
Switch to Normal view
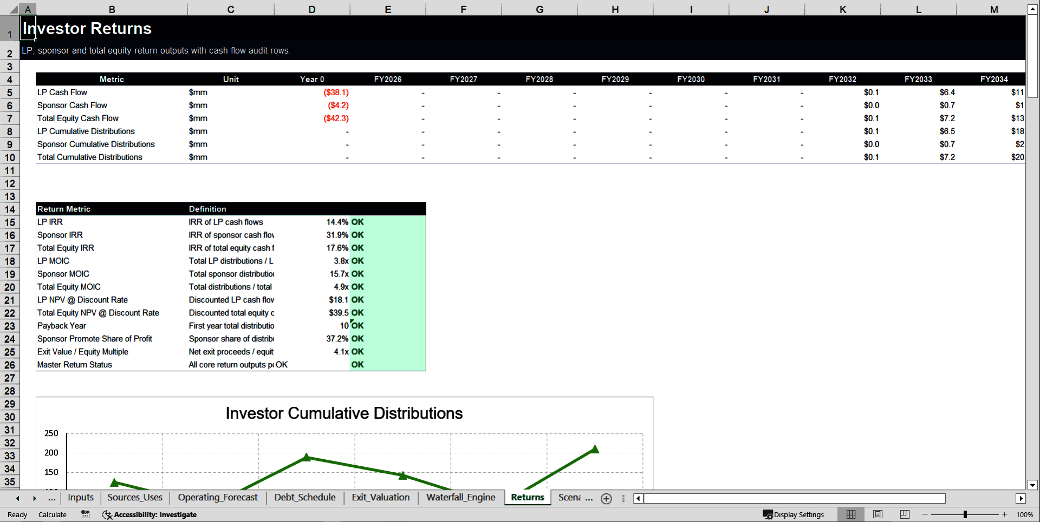851,514
